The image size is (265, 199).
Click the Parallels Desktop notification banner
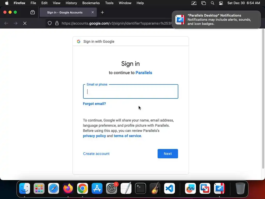click(216, 20)
